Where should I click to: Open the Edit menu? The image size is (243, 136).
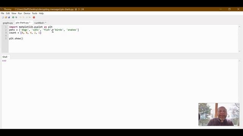click(x=8, y=13)
